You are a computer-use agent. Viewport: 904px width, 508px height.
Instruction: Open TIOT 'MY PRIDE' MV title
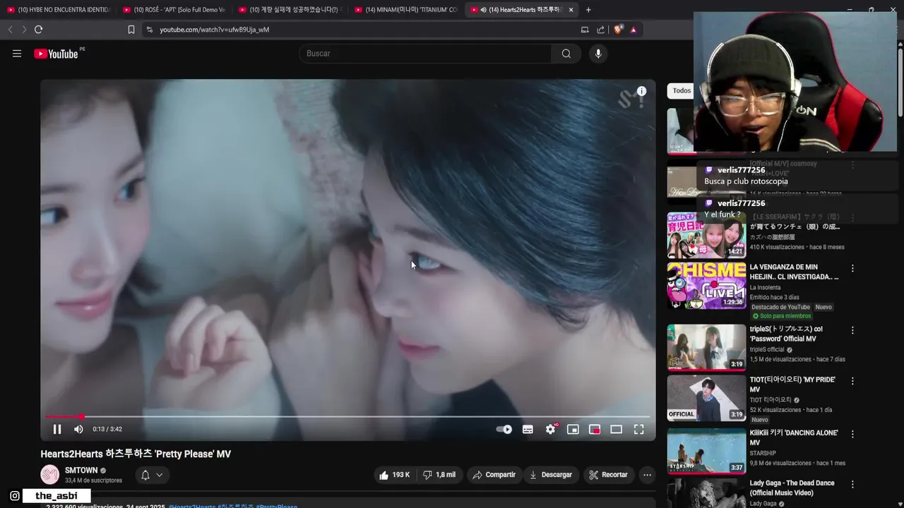coord(792,385)
